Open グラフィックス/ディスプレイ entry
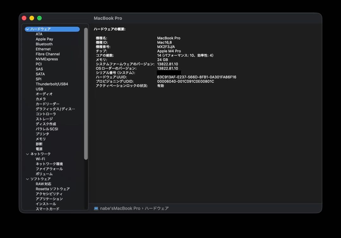Screen dimensions: 341x238 (55, 109)
